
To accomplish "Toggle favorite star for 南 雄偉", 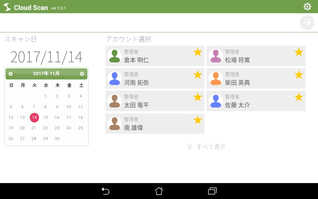I will (x=198, y=120).
